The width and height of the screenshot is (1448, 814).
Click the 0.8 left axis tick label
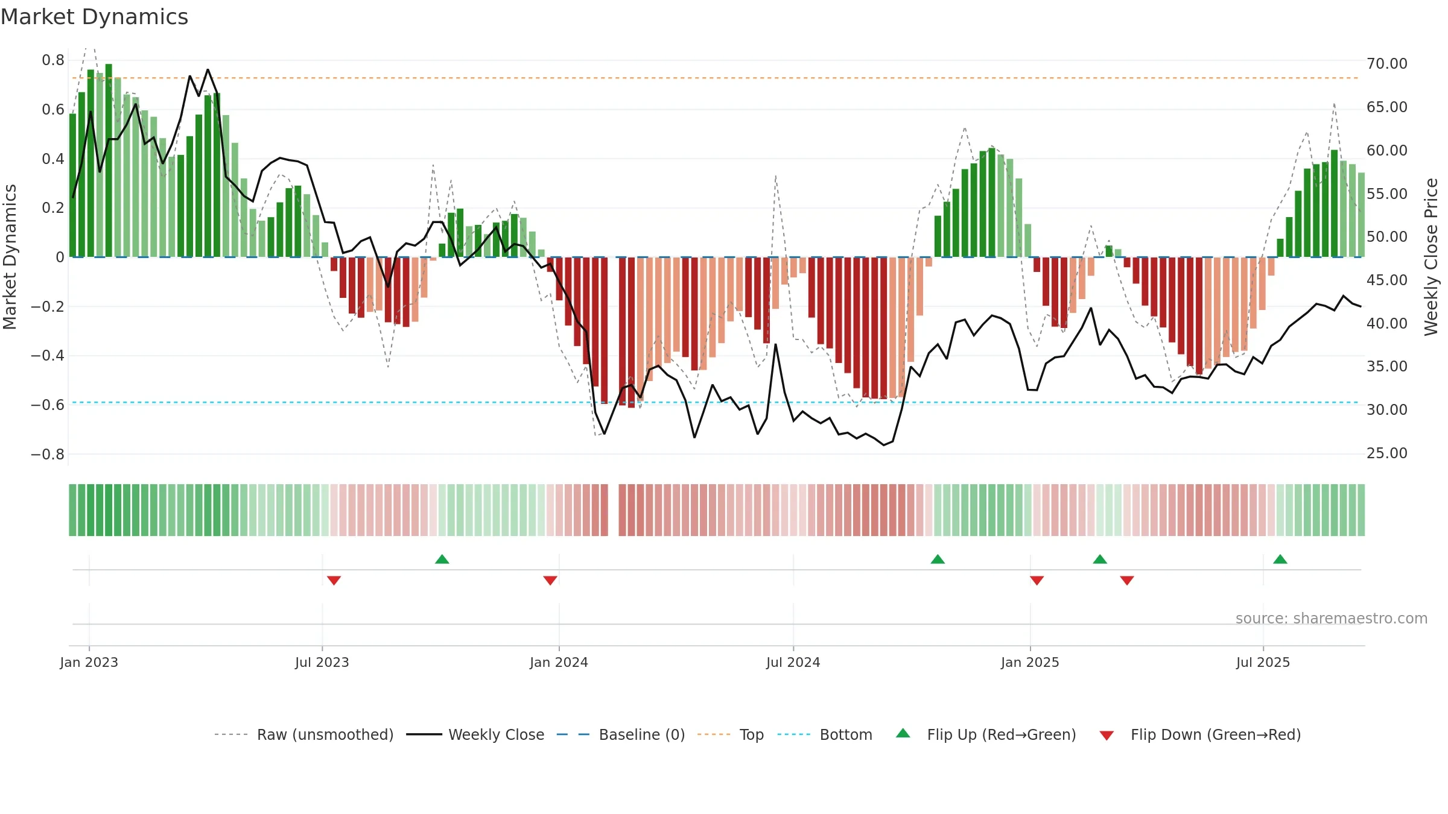(x=53, y=60)
